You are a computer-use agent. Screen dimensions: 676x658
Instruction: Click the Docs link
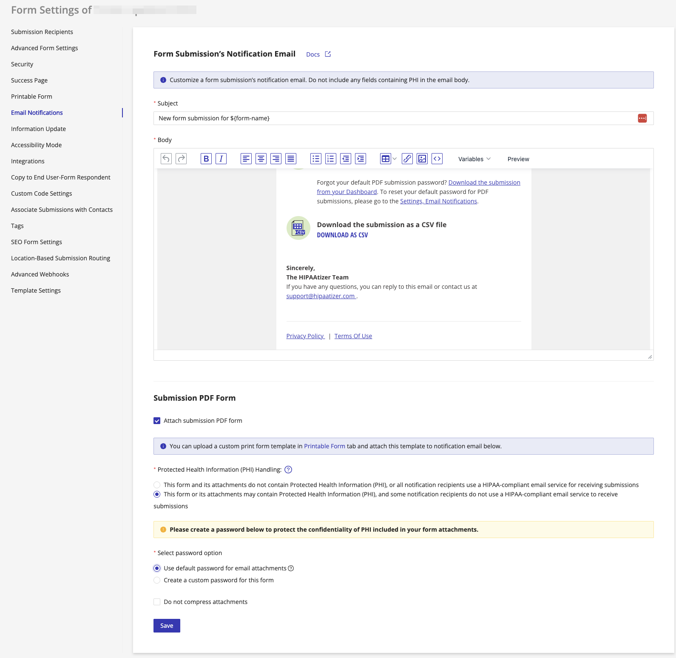[313, 54]
